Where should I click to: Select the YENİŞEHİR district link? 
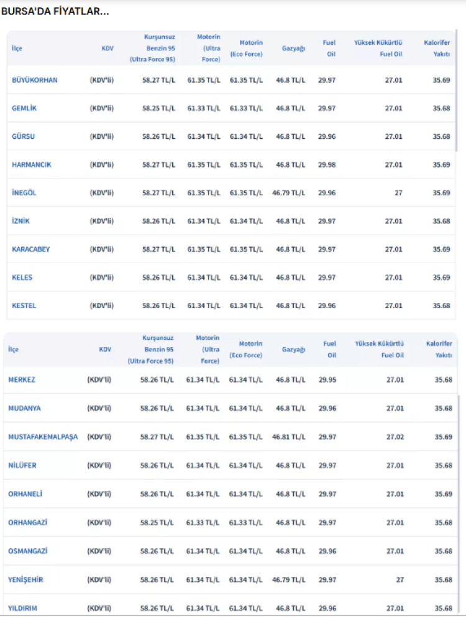pos(25,580)
